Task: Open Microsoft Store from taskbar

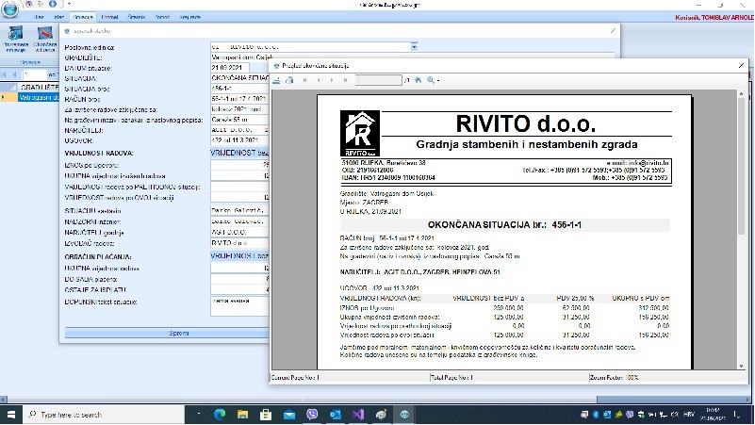Action: coord(266,414)
